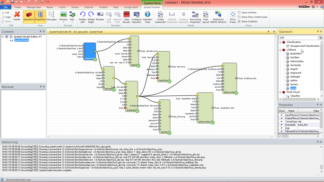Click the LAS operator search field
The height and width of the screenshot is (182, 324).
pos(299,38)
